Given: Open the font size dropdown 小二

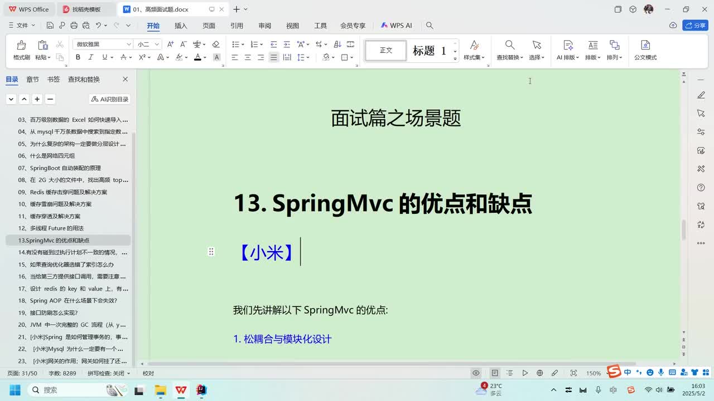Looking at the screenshot, I should 157,44.
